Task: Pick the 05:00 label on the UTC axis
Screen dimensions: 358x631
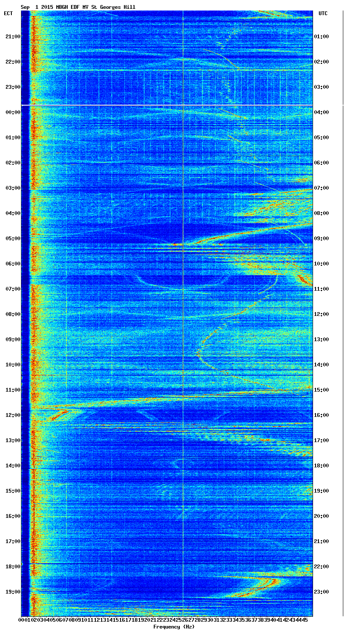Action: pyautogui.click(x=321, y=138)
